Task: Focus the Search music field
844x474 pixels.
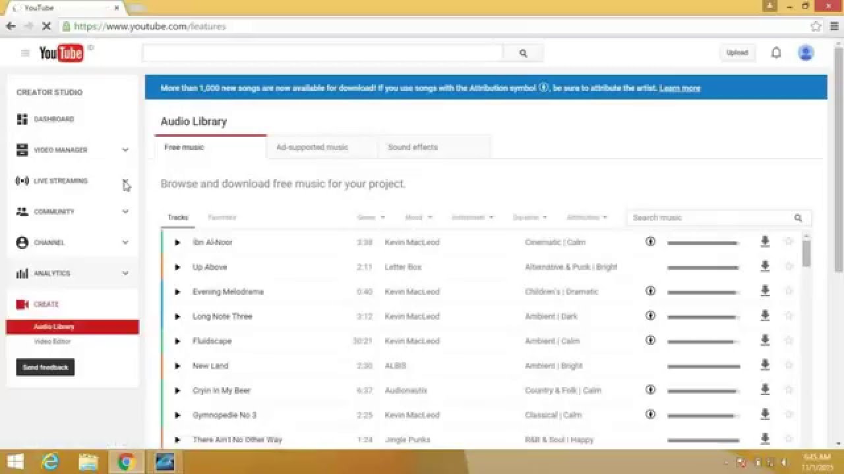Action: pos(719,218)
